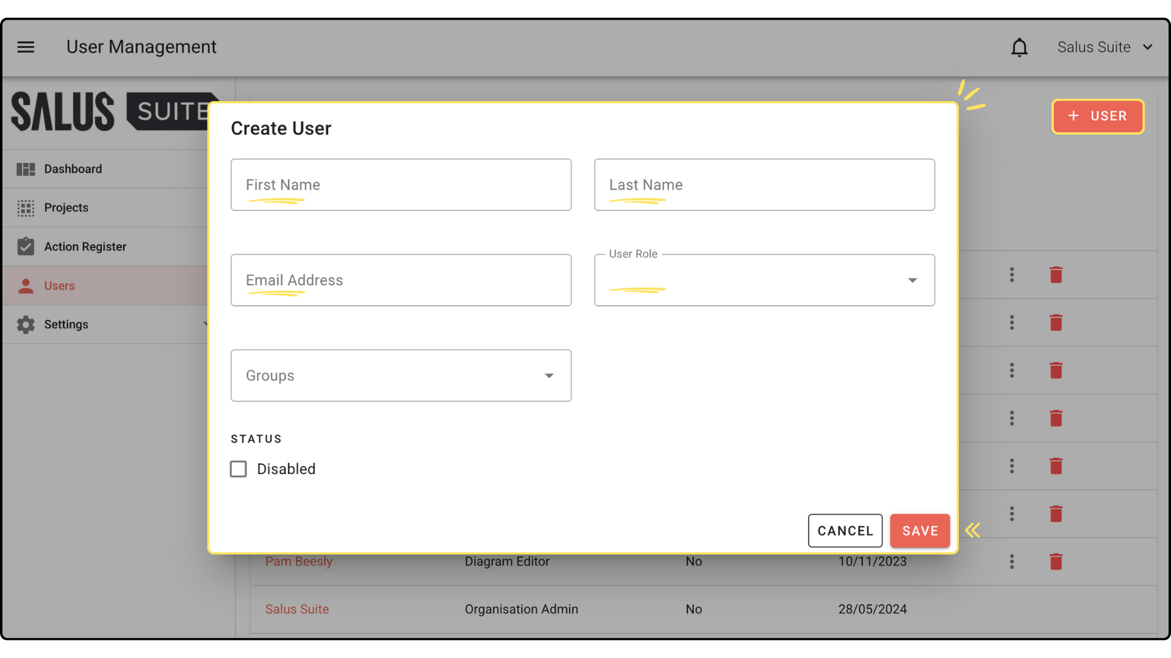
Task: Open the hamburger navigation menu
Action: [x=26, y=47]
